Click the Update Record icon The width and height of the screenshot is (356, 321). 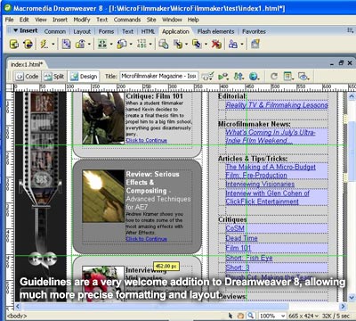(x=197, y=45)
